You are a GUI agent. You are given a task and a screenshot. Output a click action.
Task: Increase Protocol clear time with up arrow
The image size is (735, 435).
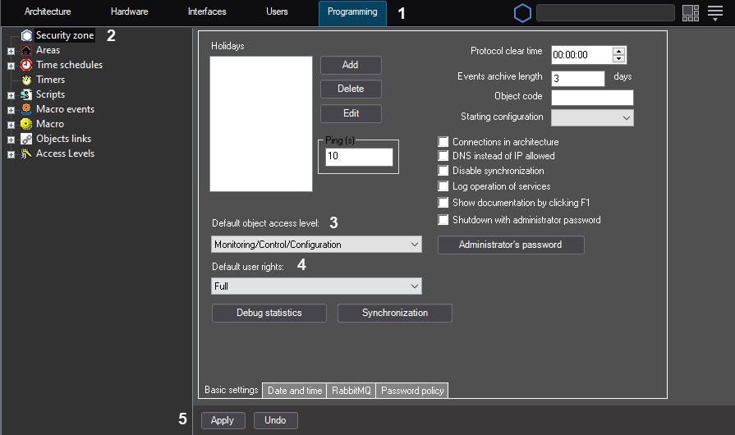coord(619,51)
